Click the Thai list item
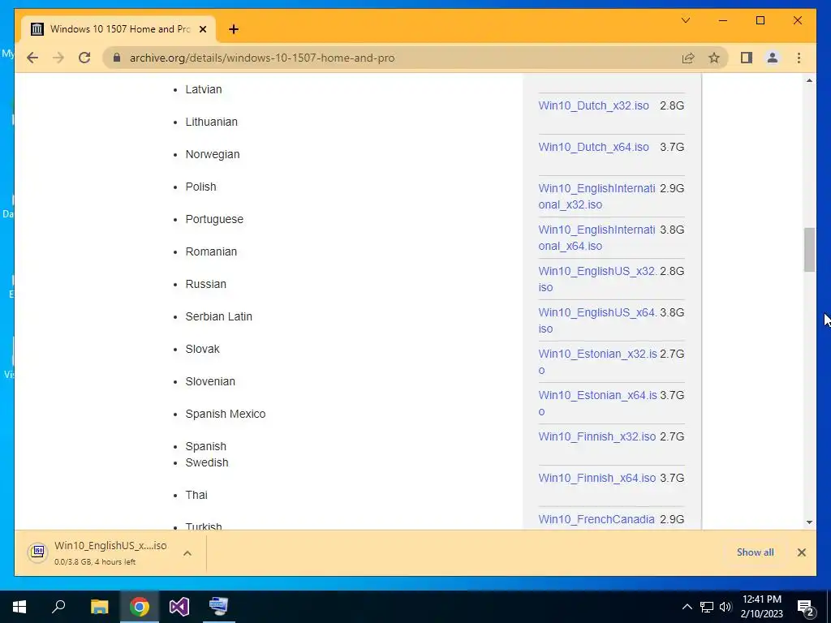Image resolution: width=831 pixels, height=623 pixels. [x=196, y=495]
